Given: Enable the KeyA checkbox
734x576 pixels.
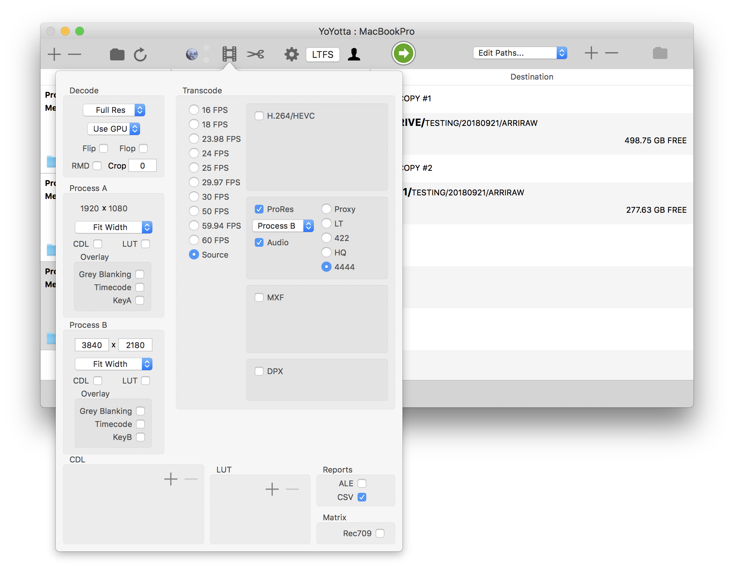Looking at the screenshot, I should click(140, 300).
